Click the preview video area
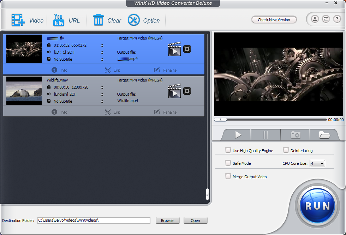 [278, 74]
